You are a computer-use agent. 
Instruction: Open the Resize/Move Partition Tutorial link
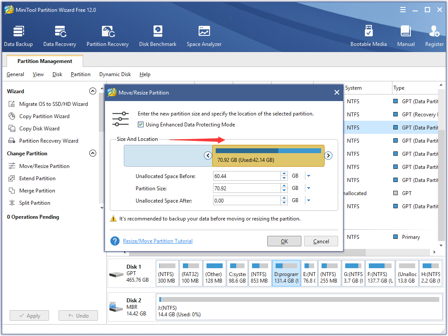click(157, 241)
